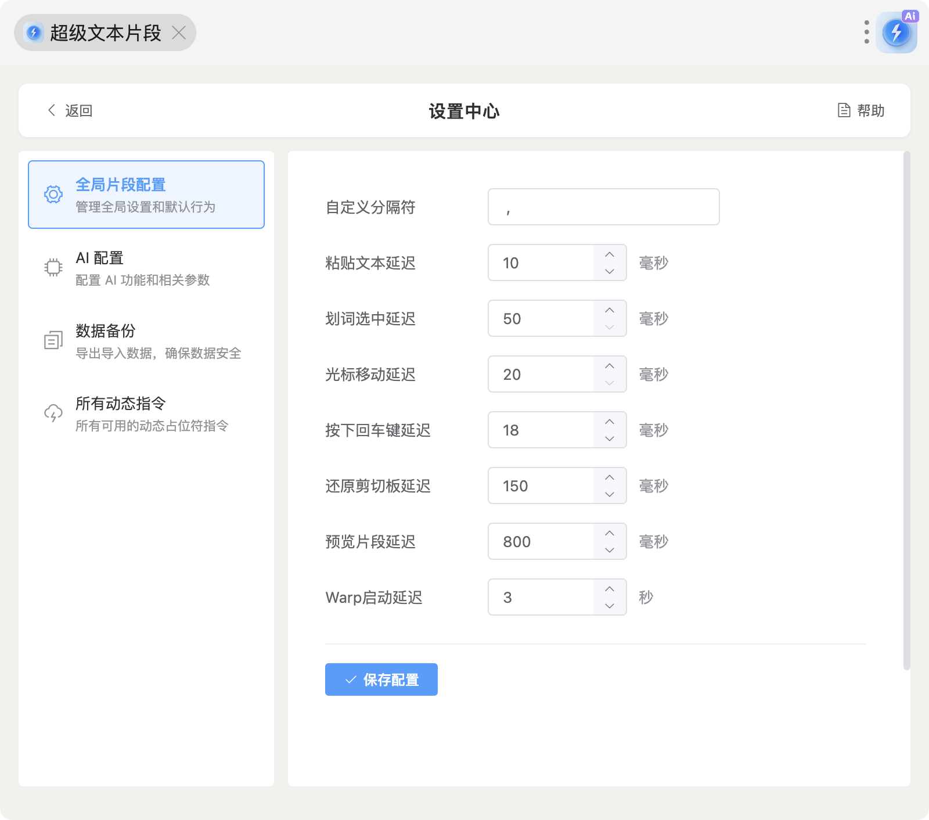Click the document icon beside 帮助
Image resolution: width=929 pixels, height=820 pixels.
(844, 110)
